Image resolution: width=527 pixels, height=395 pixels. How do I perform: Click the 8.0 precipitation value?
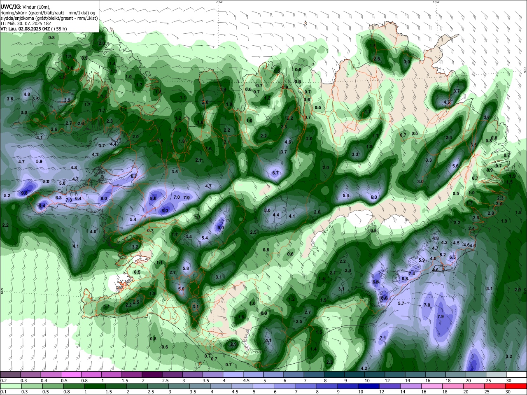104,198
